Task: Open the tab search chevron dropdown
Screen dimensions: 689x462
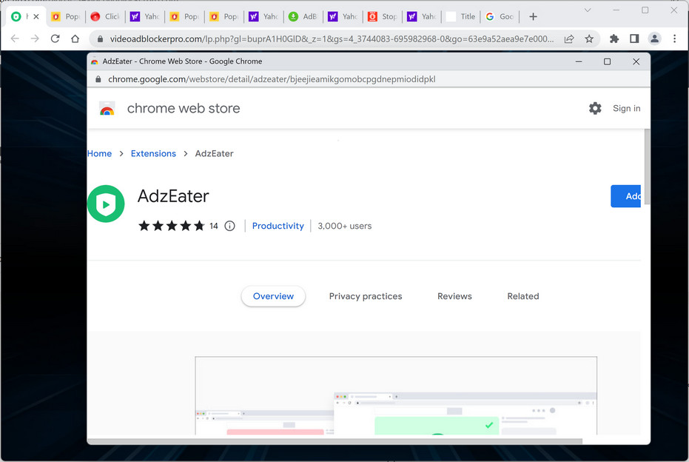Action: tap(588, 10)
